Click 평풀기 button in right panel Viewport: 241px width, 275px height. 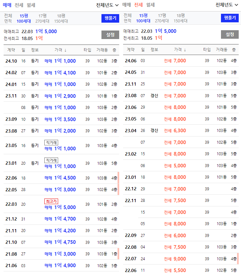pos(230,18)
